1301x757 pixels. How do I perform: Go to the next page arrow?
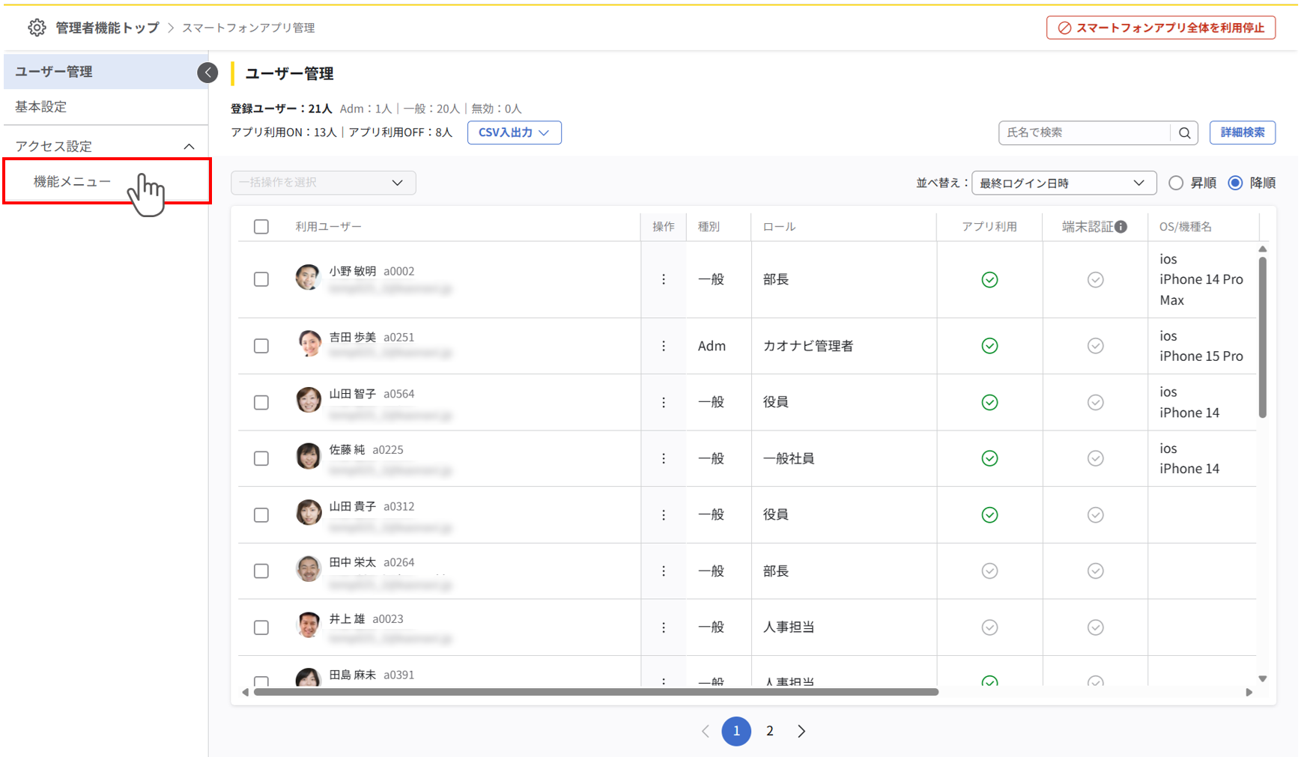pyautogui.click(x=801, y=732)
